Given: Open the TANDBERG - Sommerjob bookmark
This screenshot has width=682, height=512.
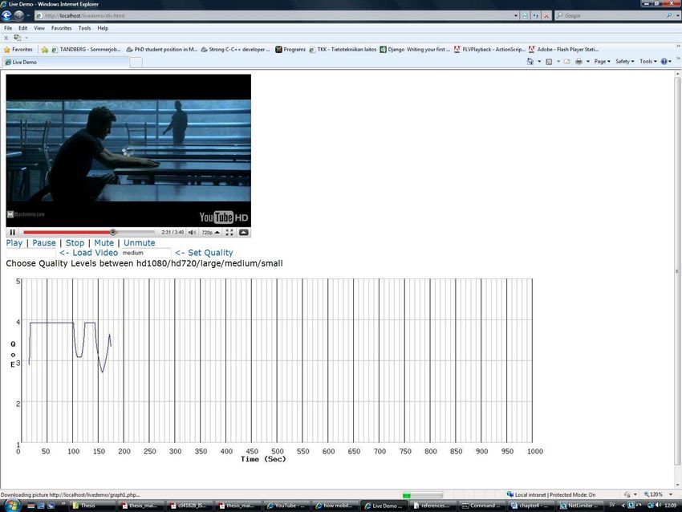Looking at the screenshot, I should pyautogui.click(x=86, y=50).
